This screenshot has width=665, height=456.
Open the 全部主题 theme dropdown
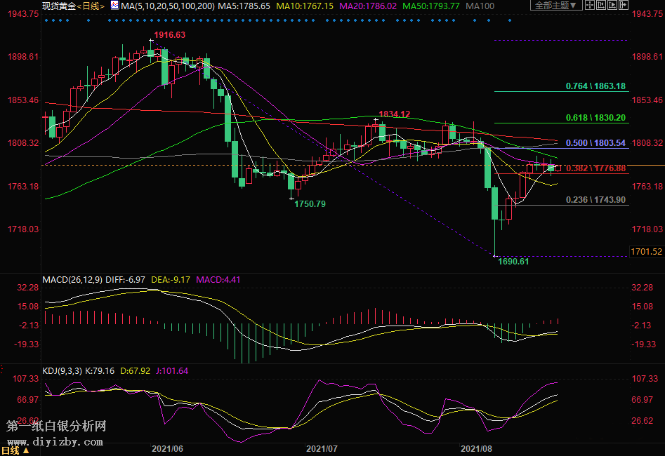point(558,6)
